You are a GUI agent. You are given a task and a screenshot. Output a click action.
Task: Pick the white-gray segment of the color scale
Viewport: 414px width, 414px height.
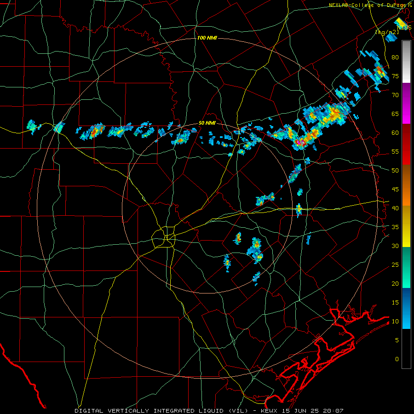point(406,62)
